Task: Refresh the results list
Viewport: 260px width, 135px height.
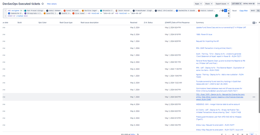Action: (x=138, y=134)
